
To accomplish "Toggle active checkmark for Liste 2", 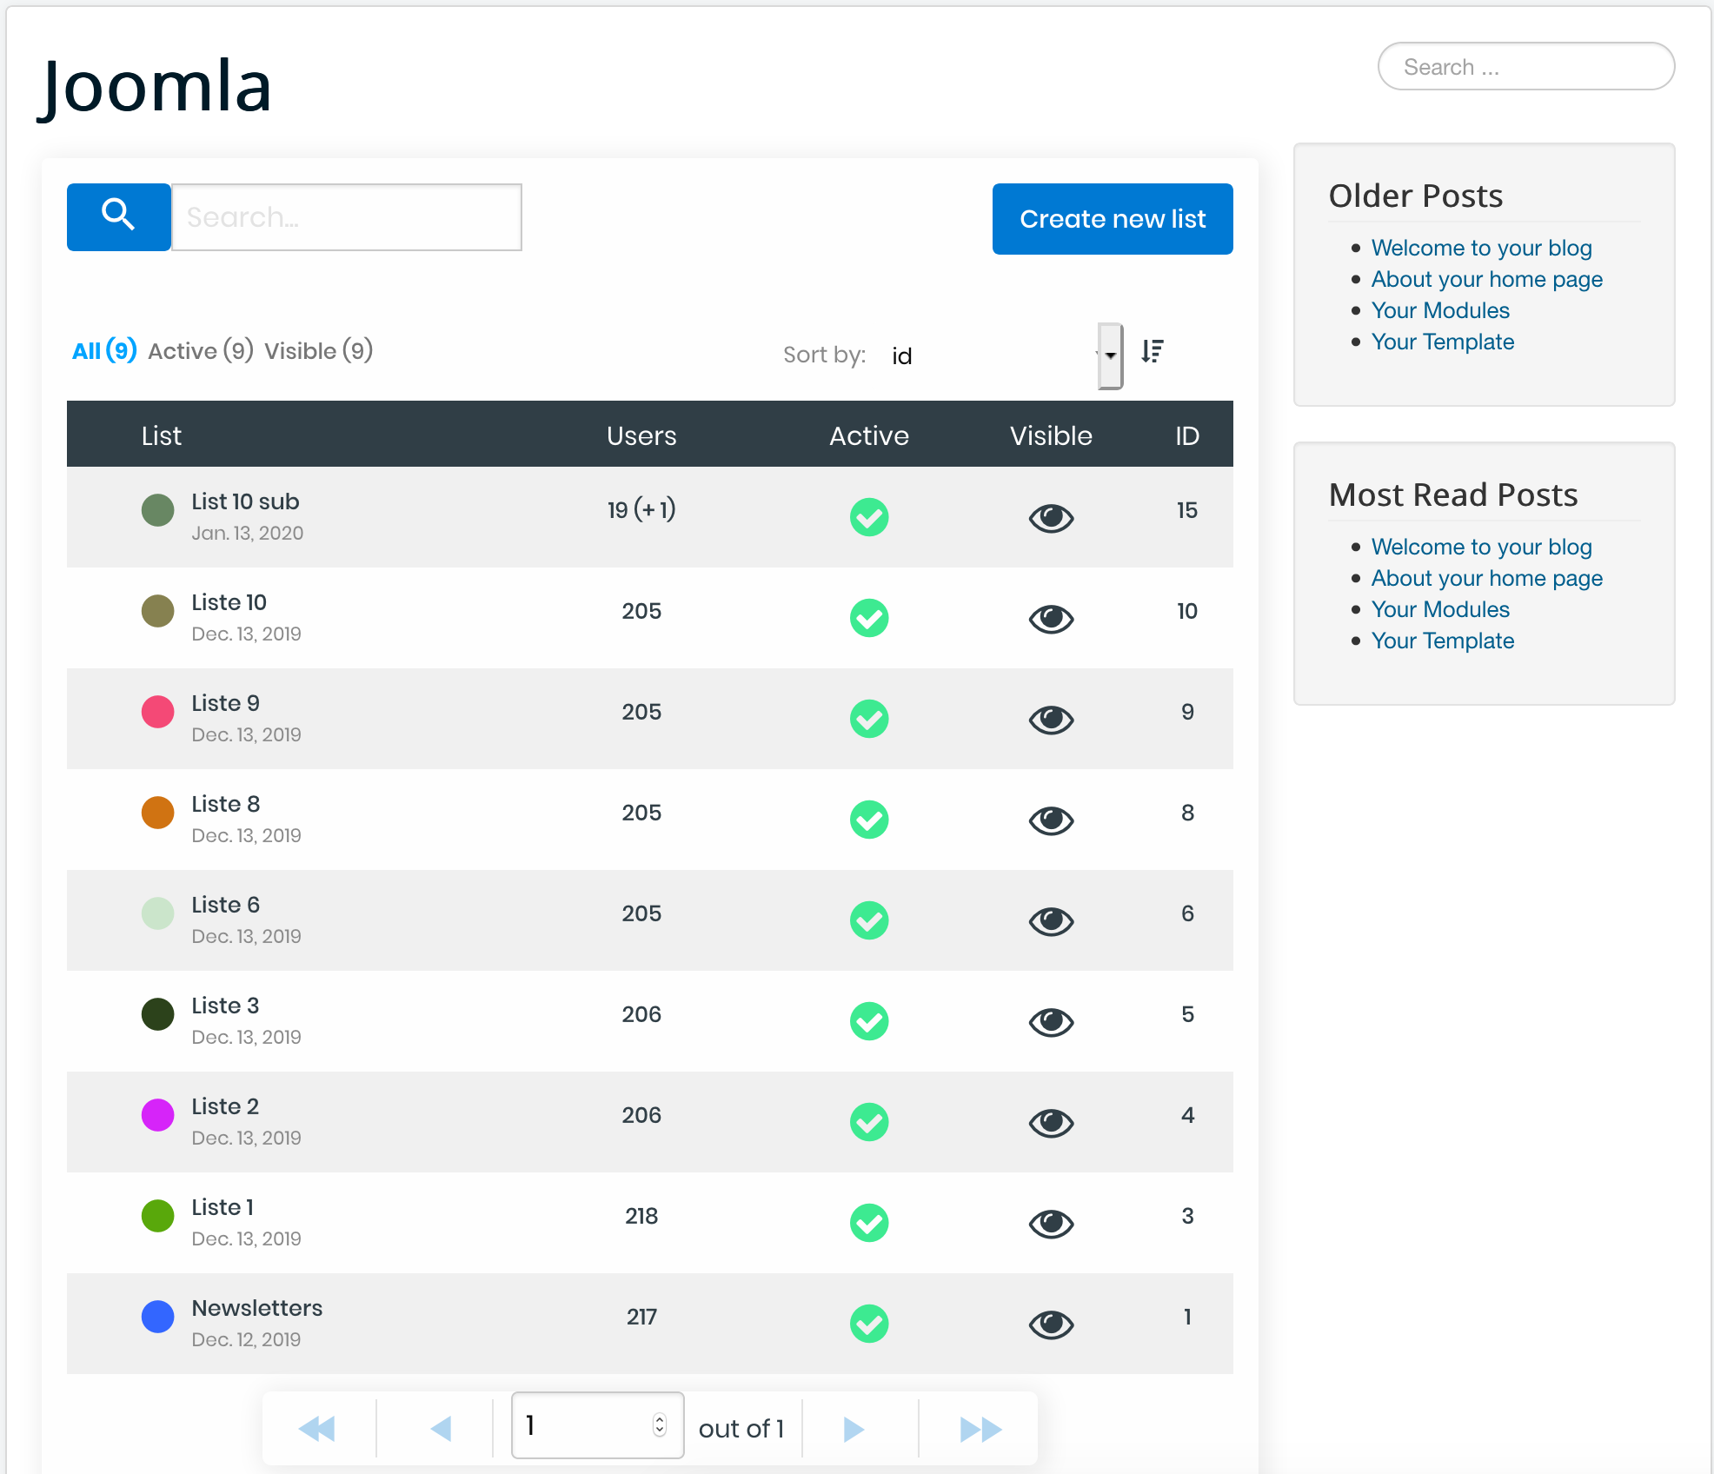I will point(869,1122).
